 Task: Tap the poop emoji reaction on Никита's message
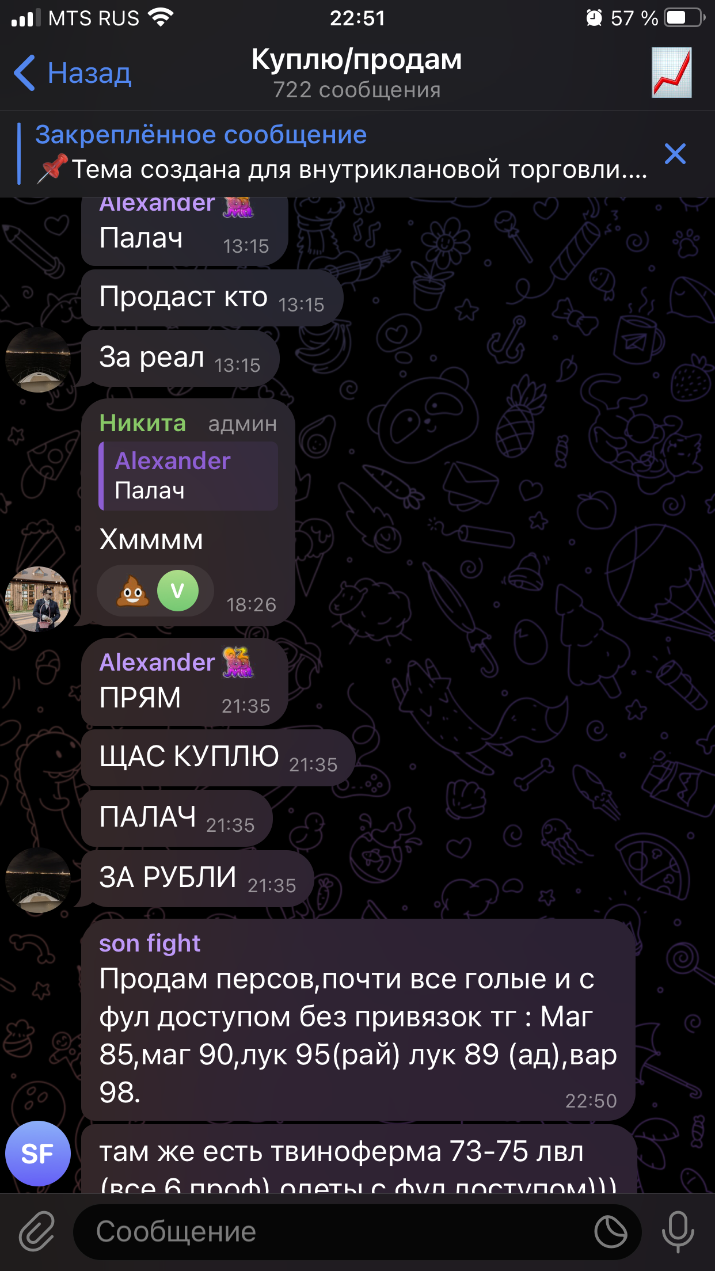click(x=133, y=591)
